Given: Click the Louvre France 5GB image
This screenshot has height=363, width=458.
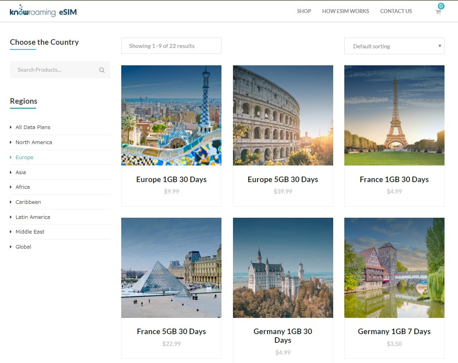Looking at the screenshot, I should click(x=171, y=268).
